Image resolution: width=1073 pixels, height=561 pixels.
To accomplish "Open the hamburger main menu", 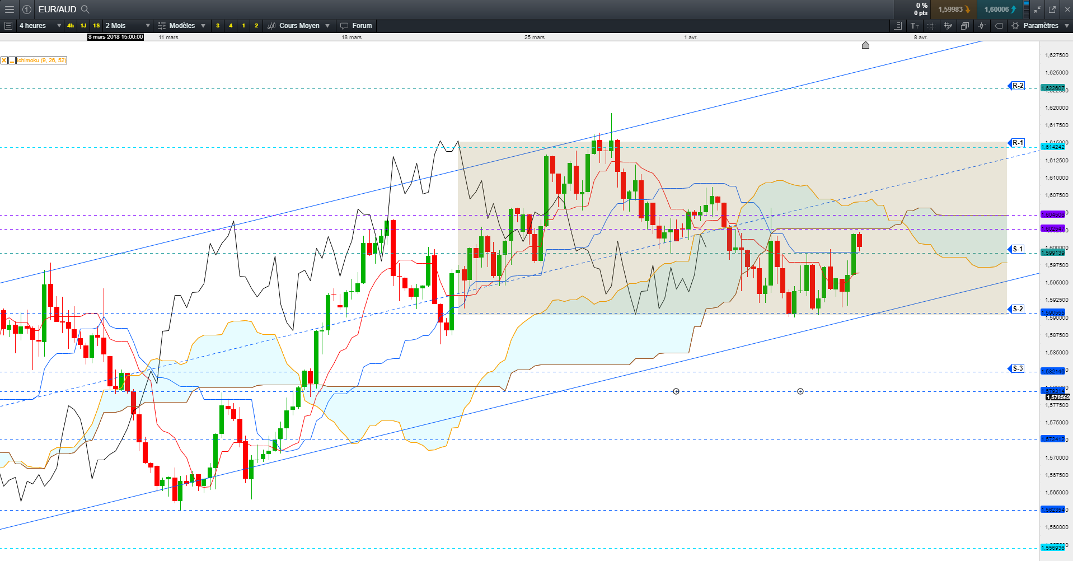I will 9,10.
